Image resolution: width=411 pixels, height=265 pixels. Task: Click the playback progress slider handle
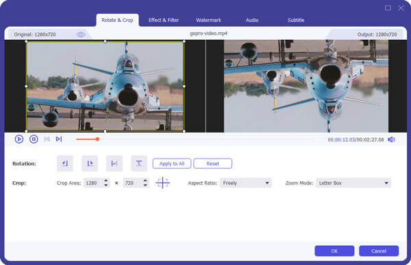[x=97, y=139]
